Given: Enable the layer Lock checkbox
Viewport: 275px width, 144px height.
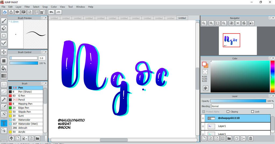Looking at the screenshot, I should click(x=252, y=112).
